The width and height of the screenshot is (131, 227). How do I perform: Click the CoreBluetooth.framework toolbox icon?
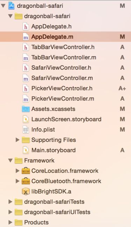[26, 181]
